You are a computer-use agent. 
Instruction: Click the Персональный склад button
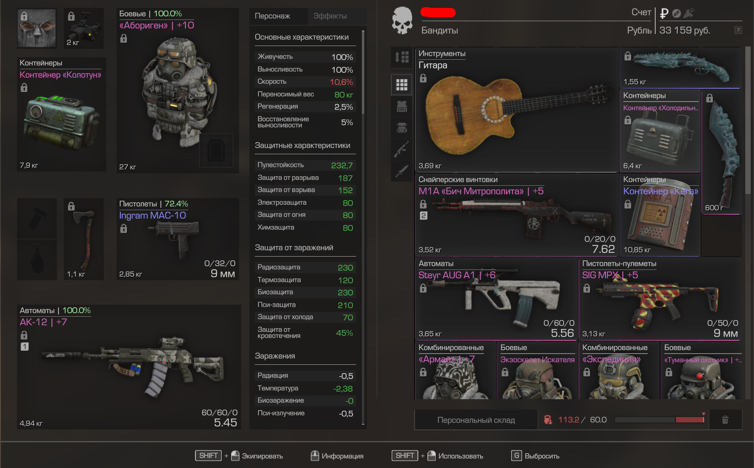click(476, 420)
